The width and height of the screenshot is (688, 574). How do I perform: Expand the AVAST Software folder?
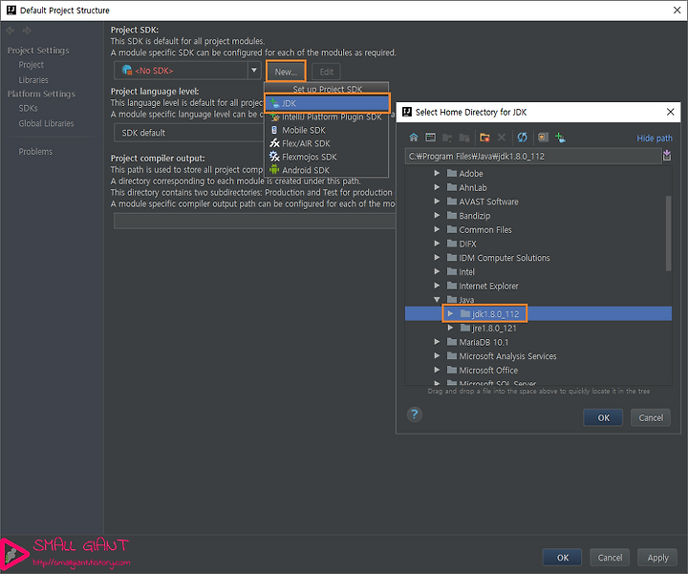tap(437, 202)
